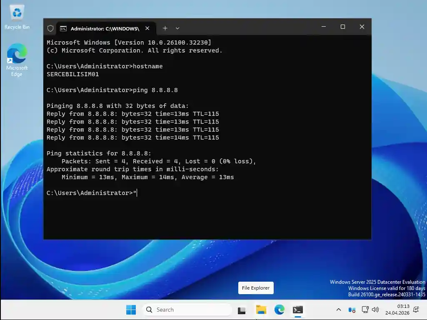Close the Terminal window
The width and height of the screenshot is (427, 320).
point(362,27)
